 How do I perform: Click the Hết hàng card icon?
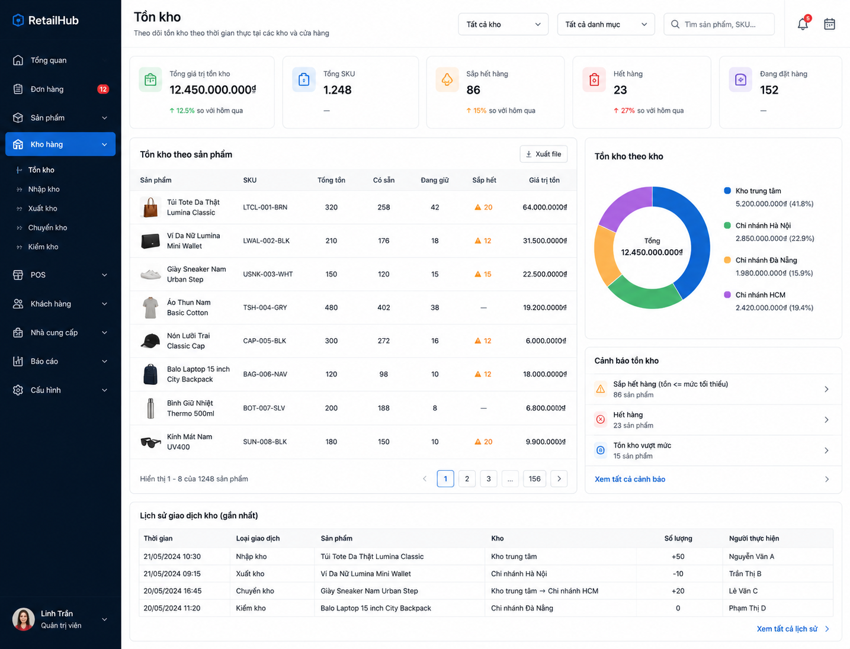coord(594,80)
